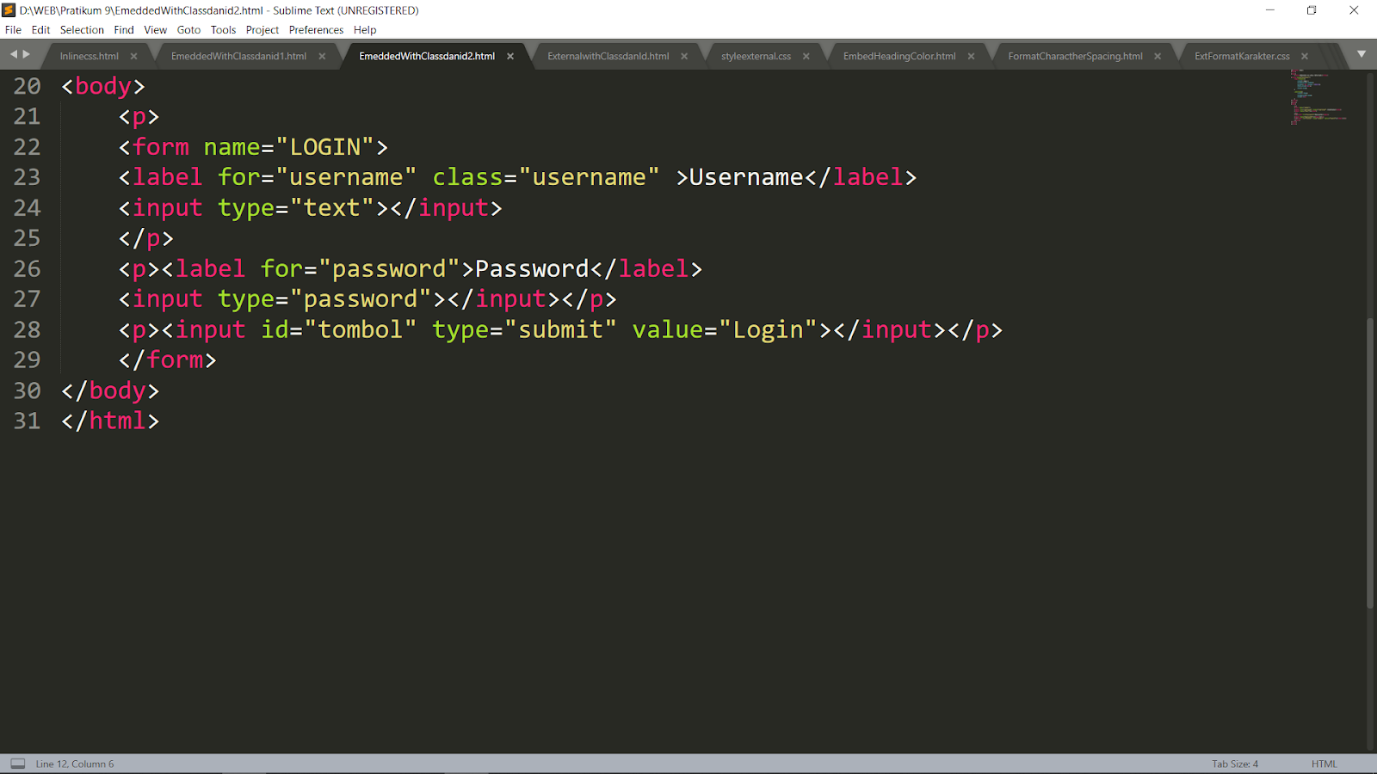Open the Preferences menu
The height and width of the screenshot is (774, 1377).
pos(316,29)
